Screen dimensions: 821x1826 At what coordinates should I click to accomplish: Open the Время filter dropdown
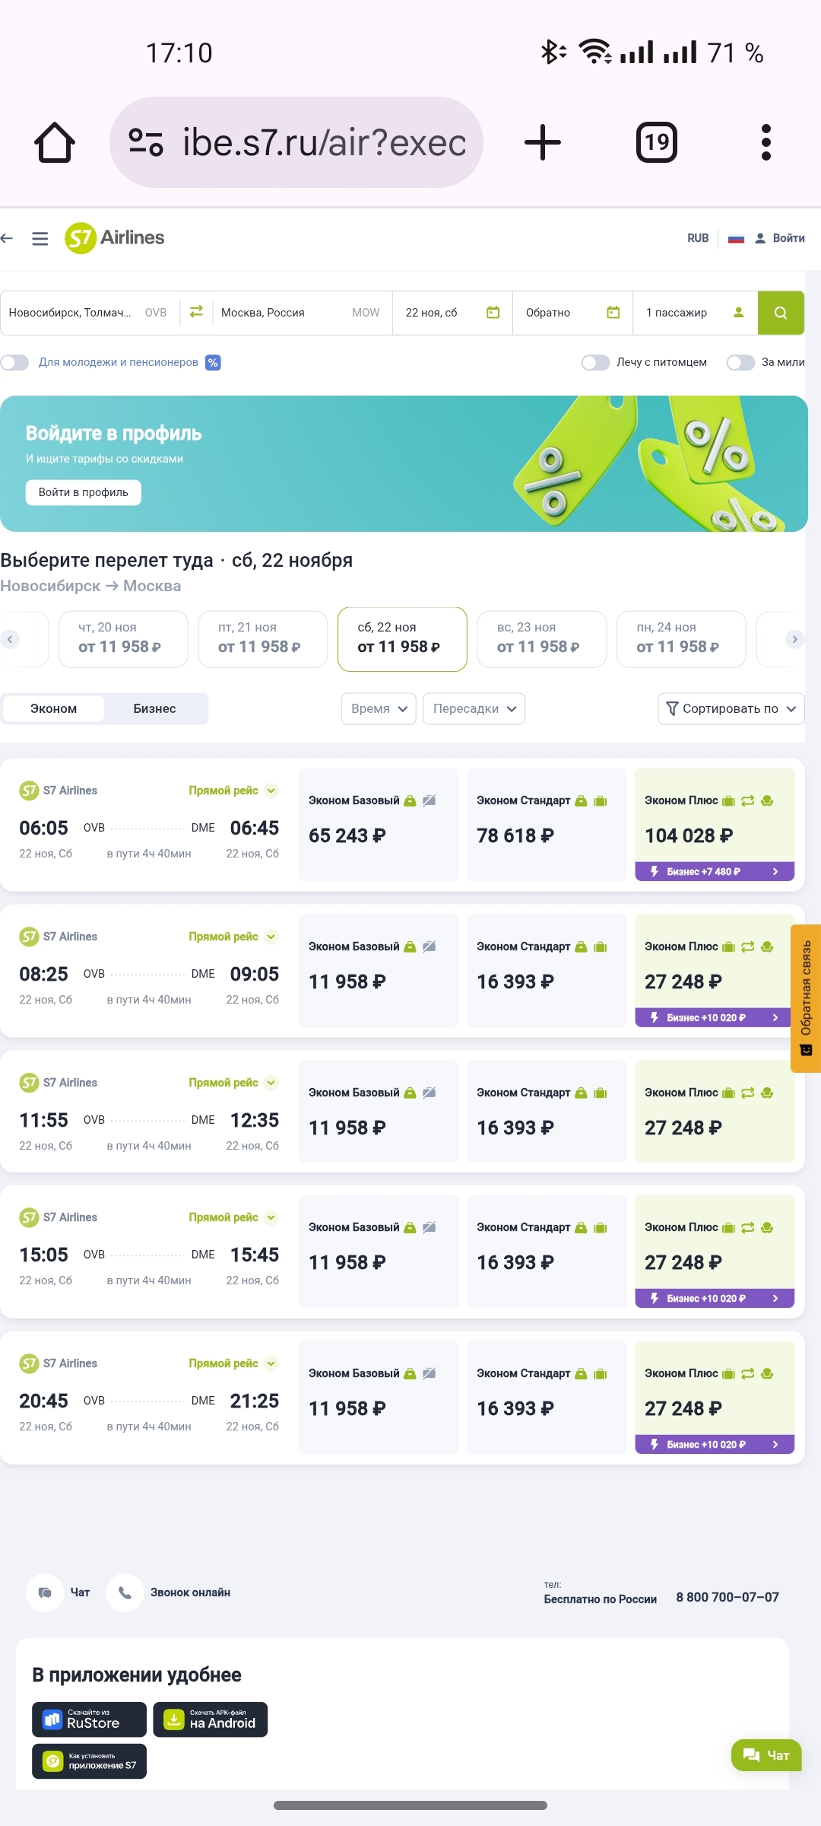pos(379,709)
